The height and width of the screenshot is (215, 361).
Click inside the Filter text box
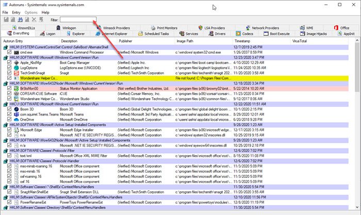[x=78, y=20]
